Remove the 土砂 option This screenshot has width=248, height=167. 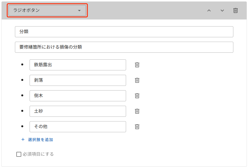pos(137,111)
